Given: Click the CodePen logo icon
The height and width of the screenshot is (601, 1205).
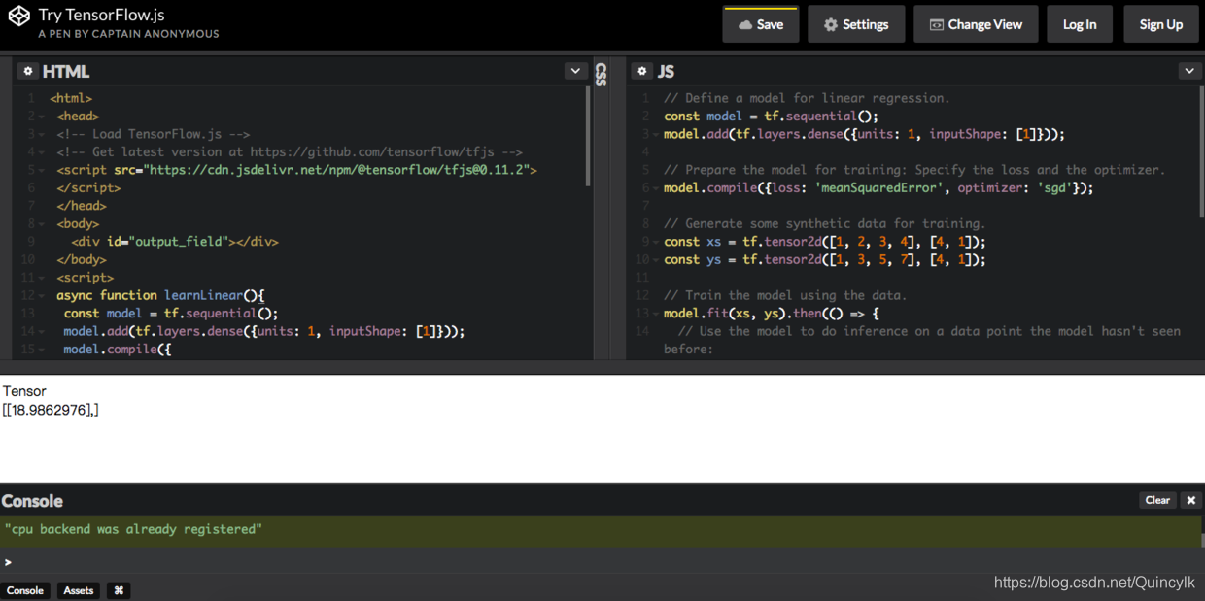Looking at the screenshot, I should 19,17.
